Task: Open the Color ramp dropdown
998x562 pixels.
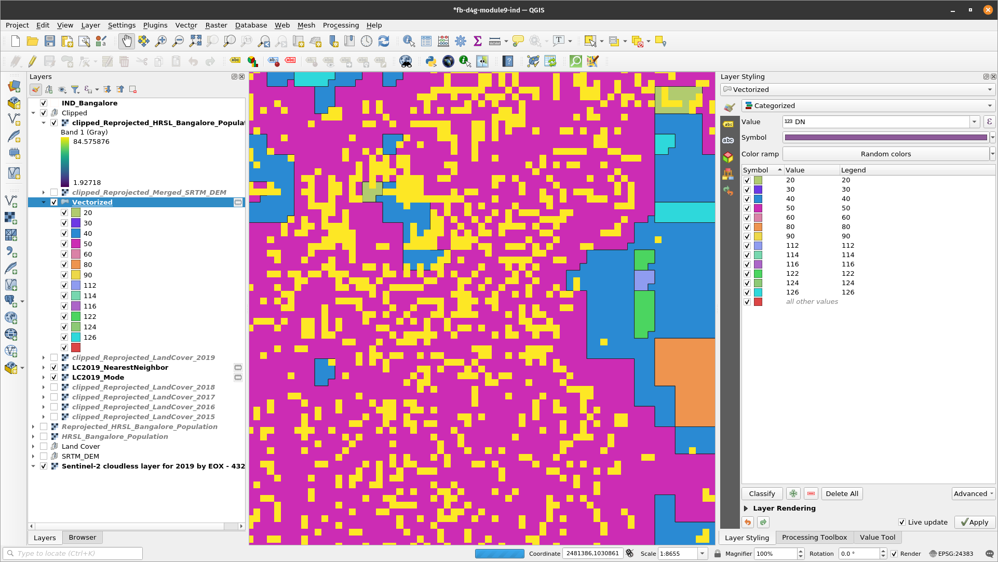Action: click(992, 154)
